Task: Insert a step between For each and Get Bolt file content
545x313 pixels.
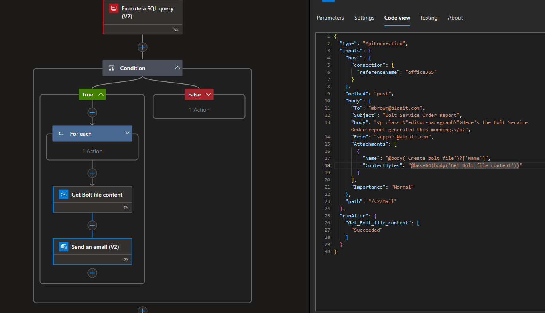Action: tap(92, 173)
